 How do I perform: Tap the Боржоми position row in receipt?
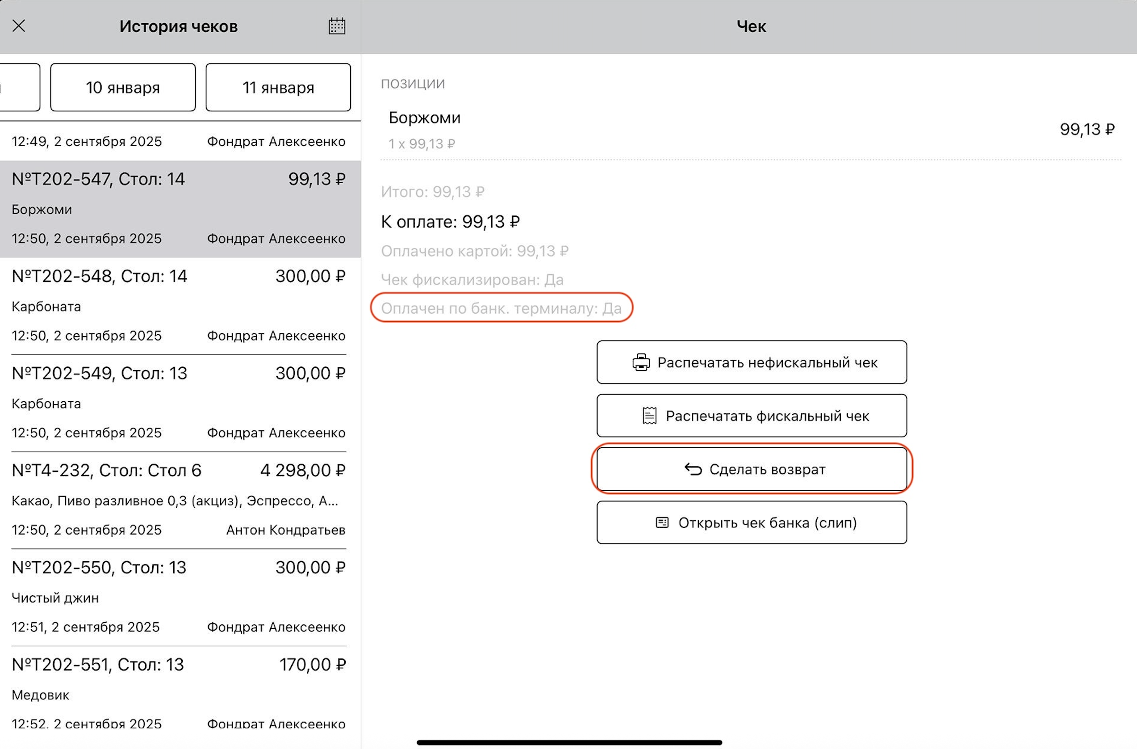(750, 130)
